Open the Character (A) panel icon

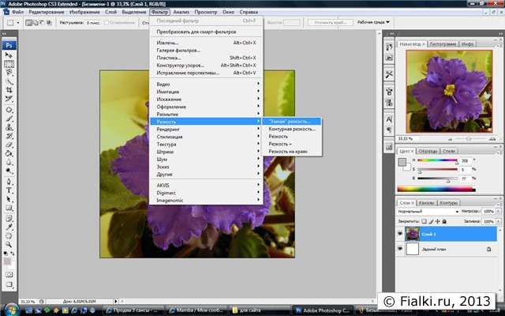pos(389,119)
